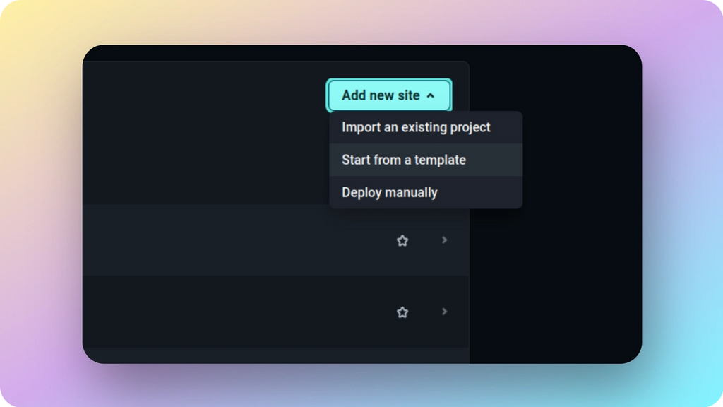723x407 pixels.
Task: Open the second site using its right chevron
Action: pos(444,312)
